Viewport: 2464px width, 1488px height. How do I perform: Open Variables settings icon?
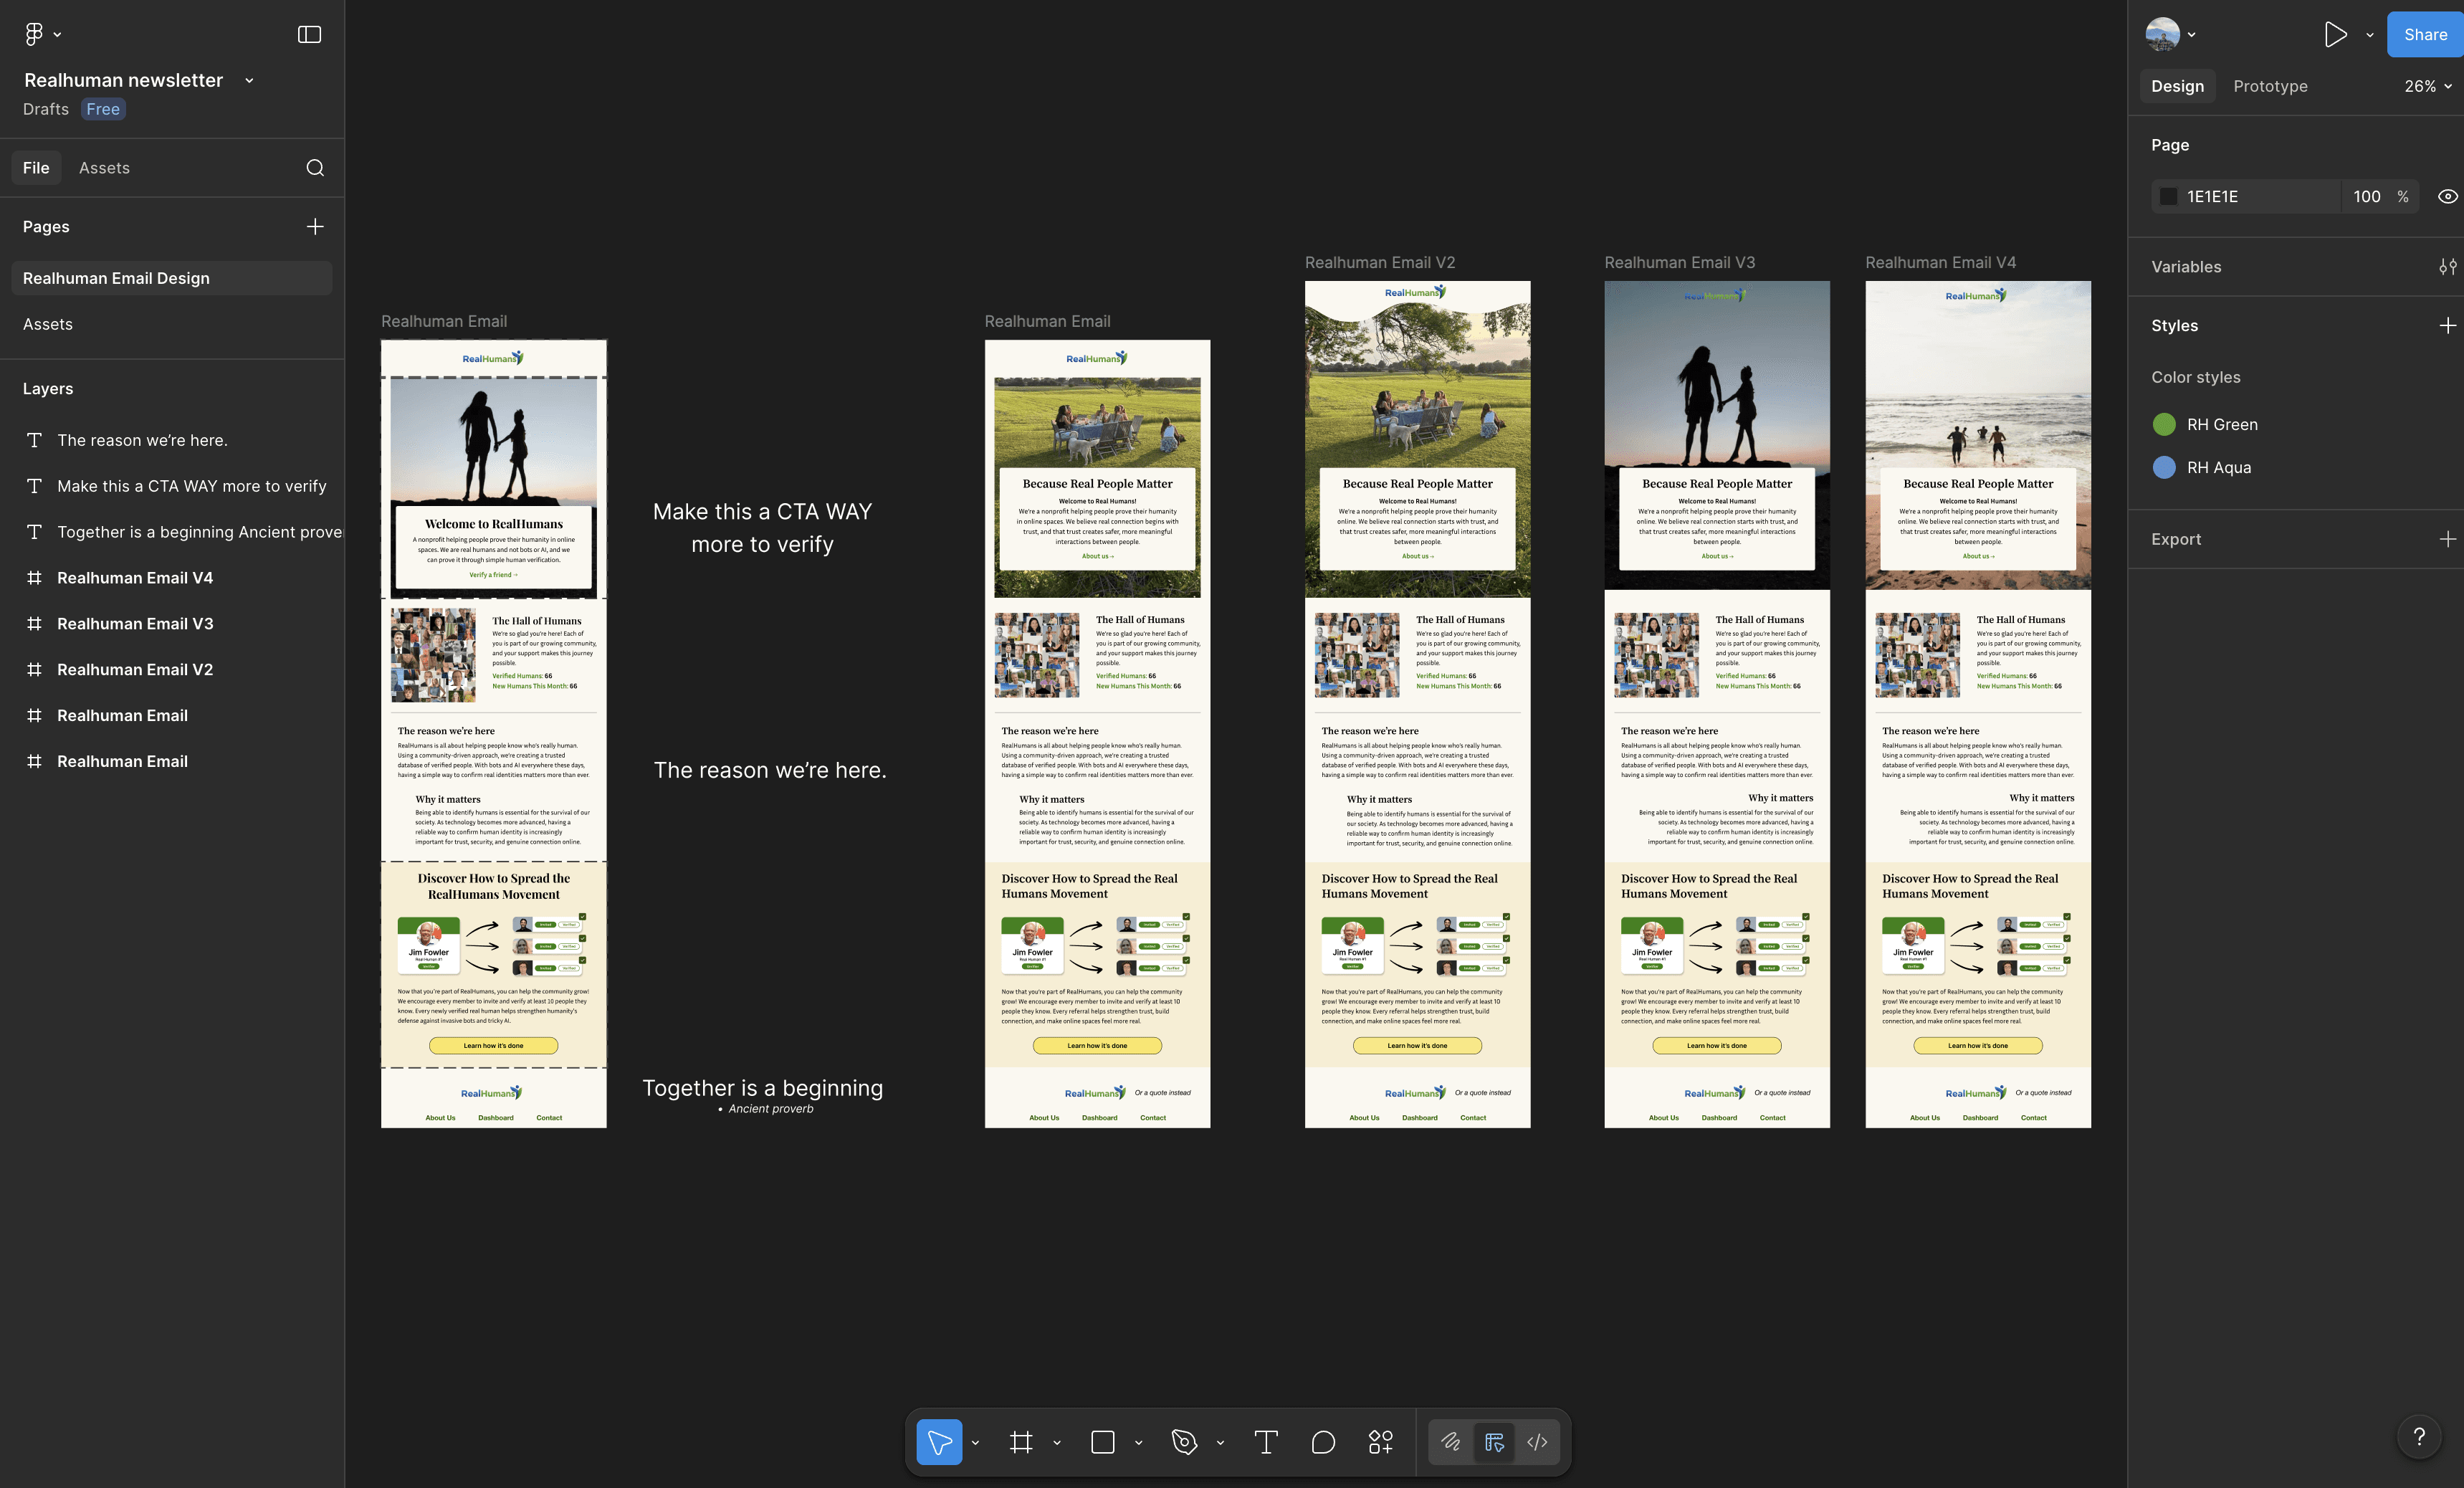point(2447,267)
